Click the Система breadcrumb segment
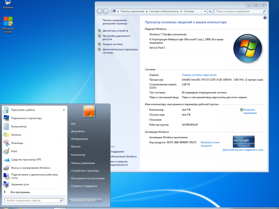The height and width of the screenshot is (209, 279). coord(189,11)
